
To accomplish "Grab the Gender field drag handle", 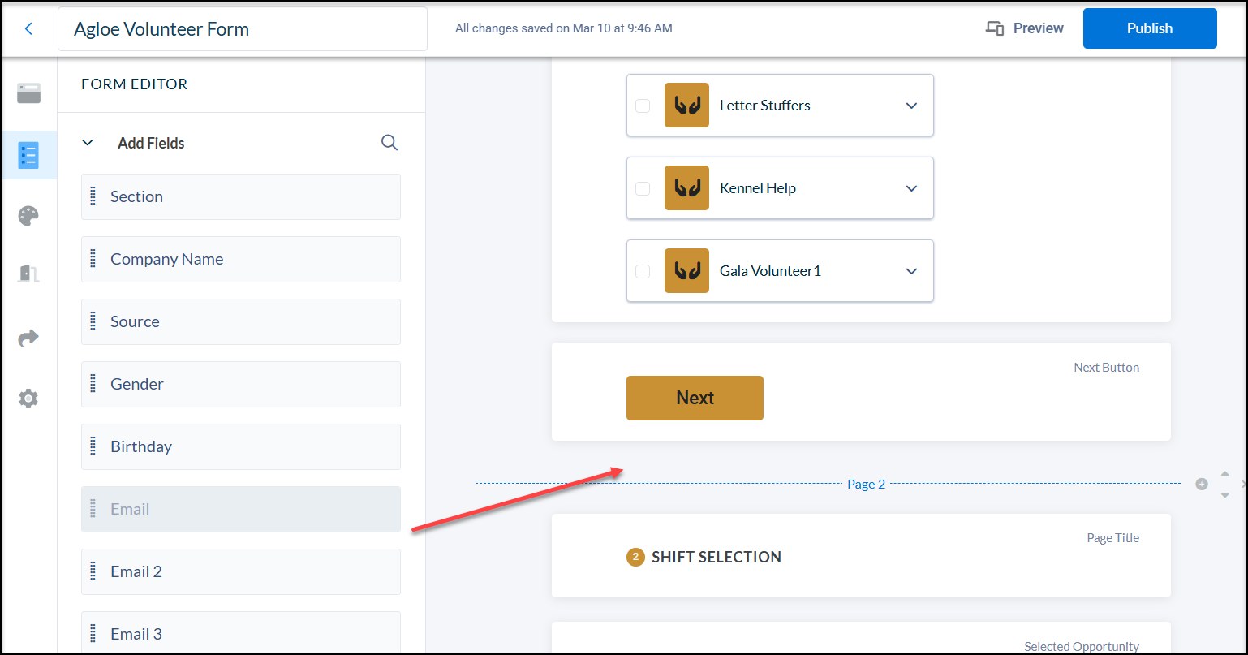I will [93, 384].
